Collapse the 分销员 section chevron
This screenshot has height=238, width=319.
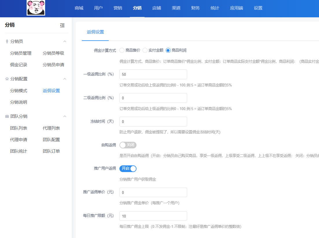(x=65, y=41)
